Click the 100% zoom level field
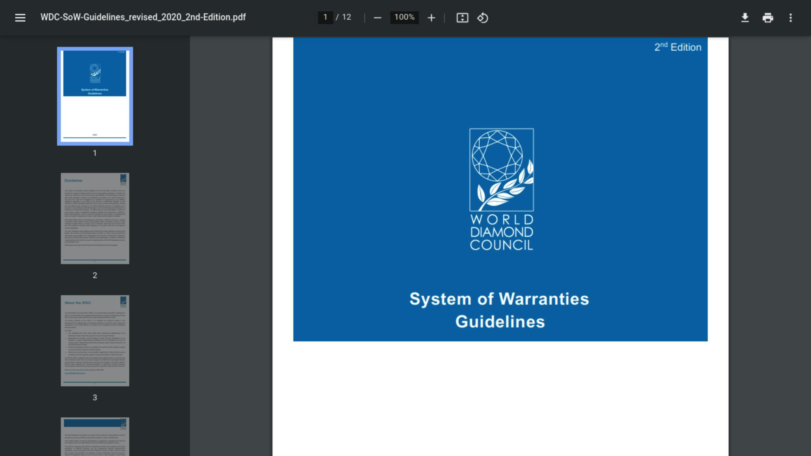This screenshot has height=456, width=811. click(404, 17)
